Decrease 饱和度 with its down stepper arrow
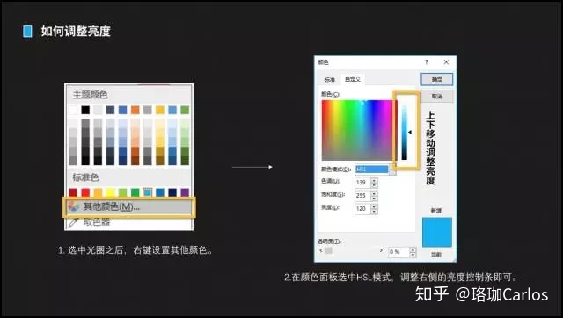The image size is (563, 318). (x=374, y=198)
